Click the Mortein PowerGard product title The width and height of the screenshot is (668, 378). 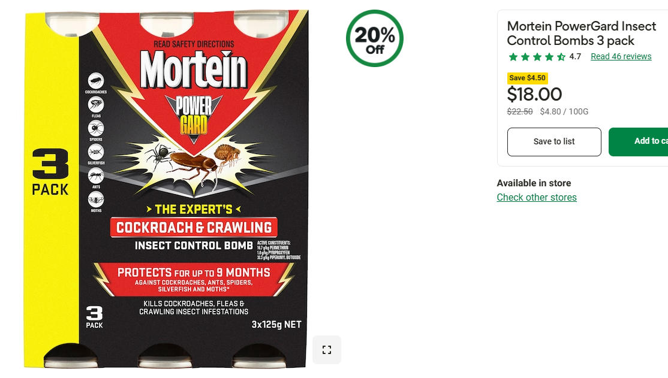click(582, 33)
